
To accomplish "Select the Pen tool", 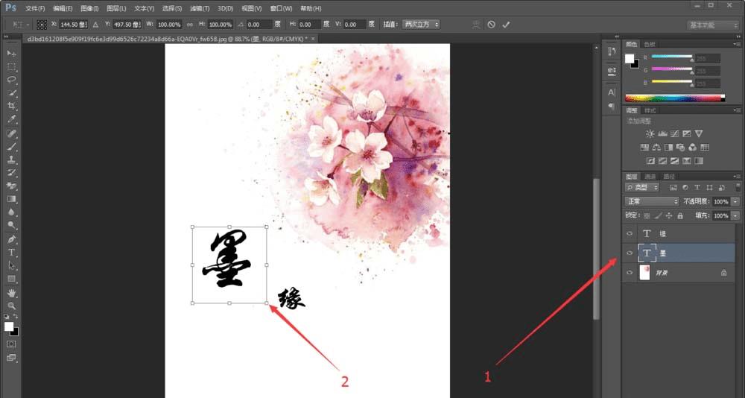I will [x=11, y=239].
